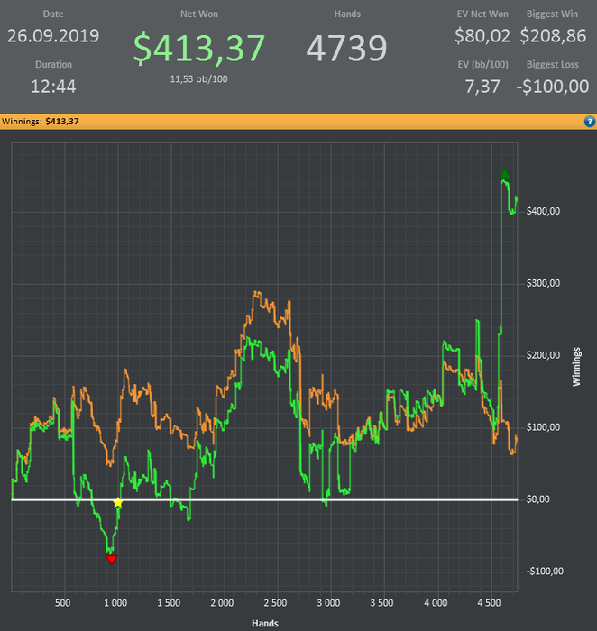The height and width of the screenshot is (631, 597).
Task: Click the 1 500 hands x-axis label
Action: point(169,603)
